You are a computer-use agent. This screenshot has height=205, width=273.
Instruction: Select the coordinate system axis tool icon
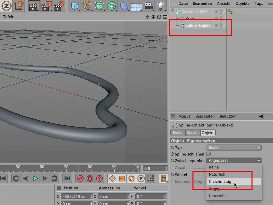19,6
